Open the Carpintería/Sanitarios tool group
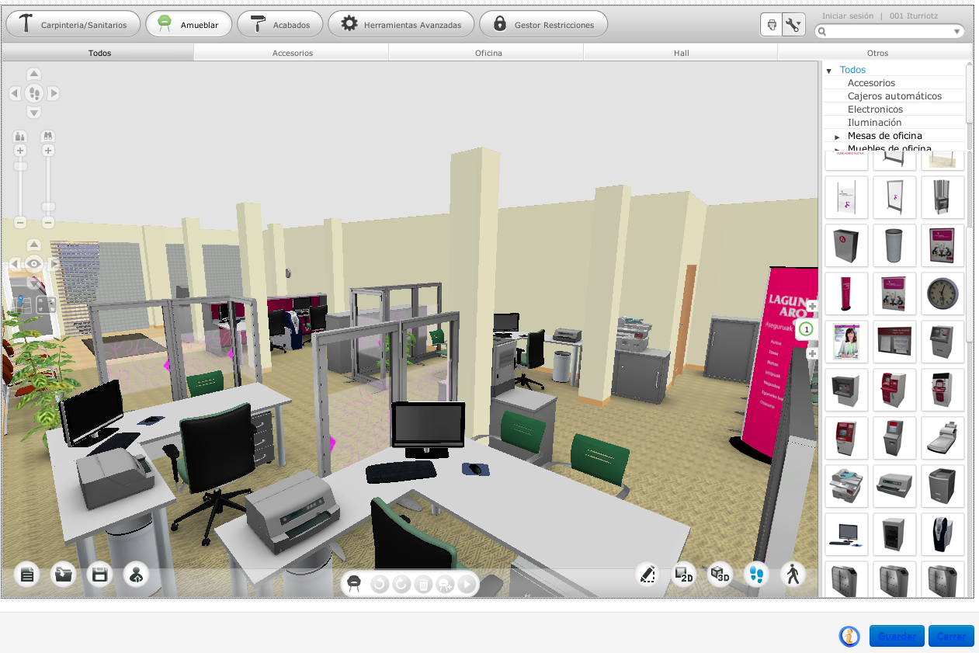Screen dimensions: 979x653 [x=73, y=25]
